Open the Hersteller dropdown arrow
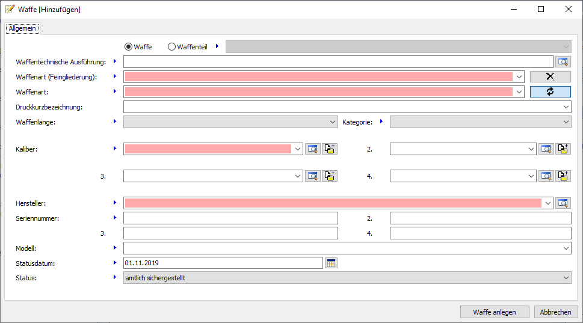Viewport: 583px width, 323px height. (548, 203)
